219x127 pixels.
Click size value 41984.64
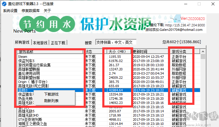pyautogui.click(x=115, y=90)
